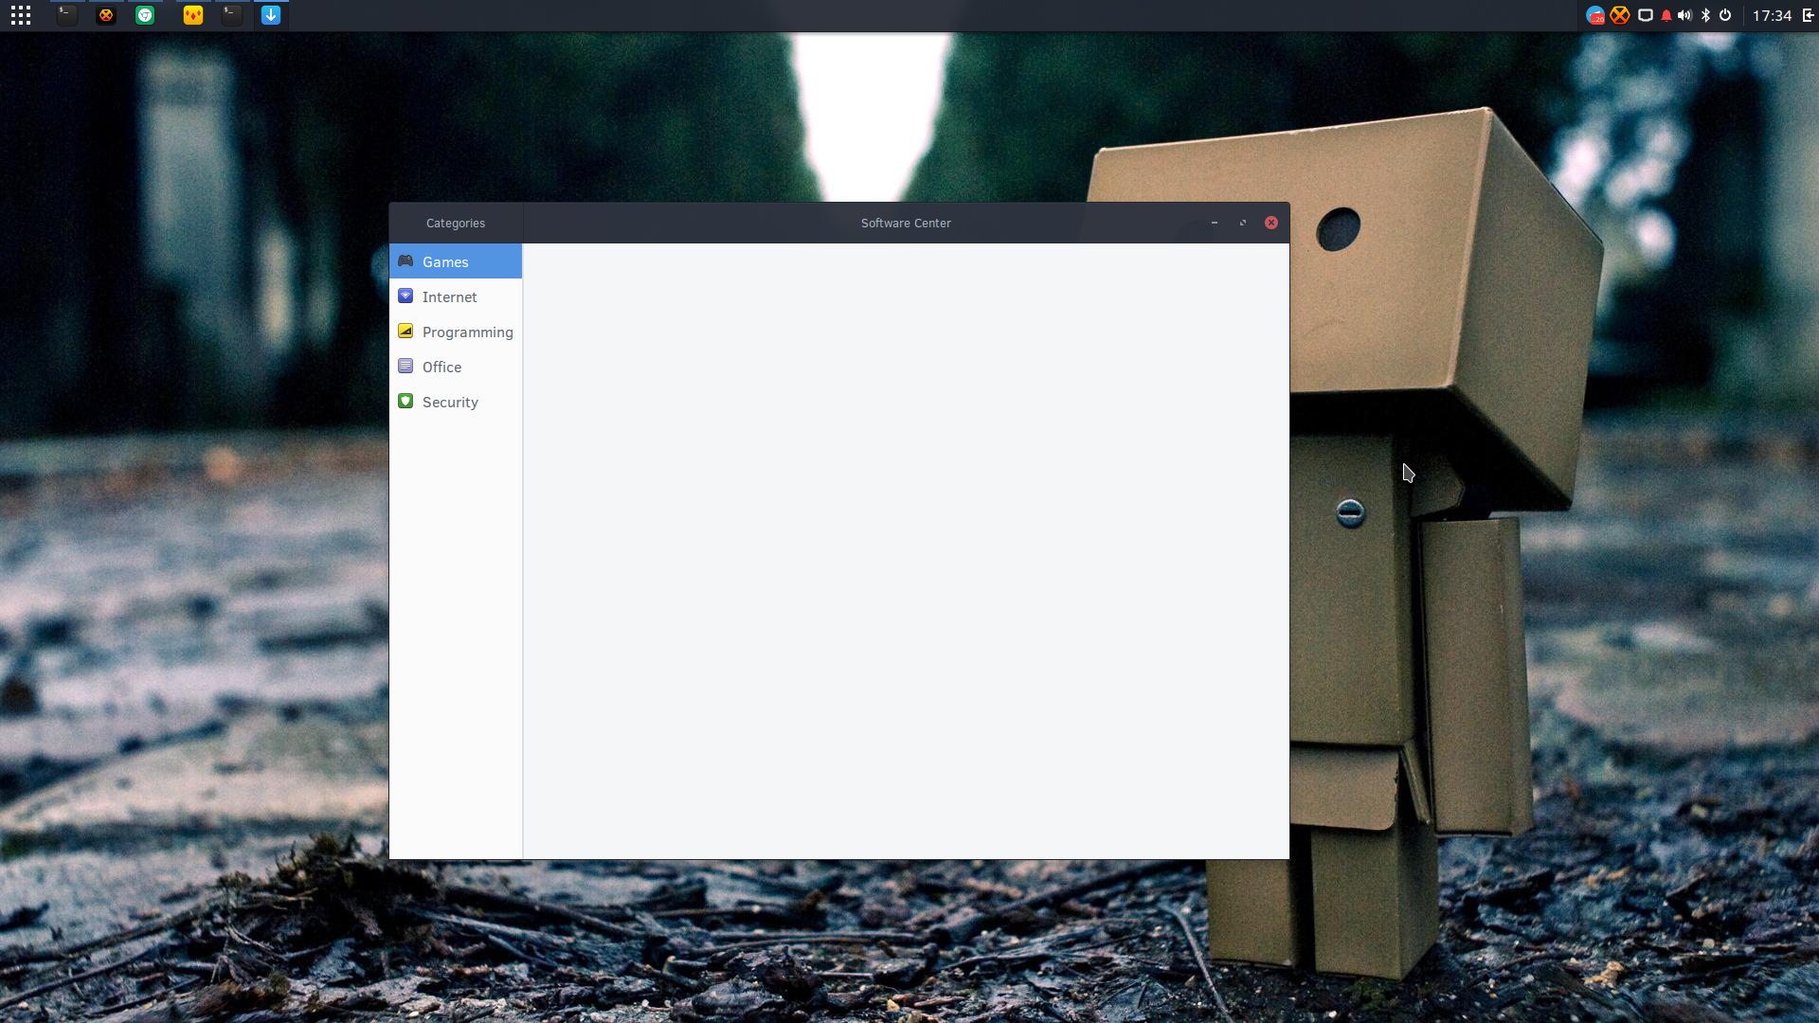The width and height of the screenshot is (1819, 1023).
Task: Select the Security category
Action: (x=456, y=402)
